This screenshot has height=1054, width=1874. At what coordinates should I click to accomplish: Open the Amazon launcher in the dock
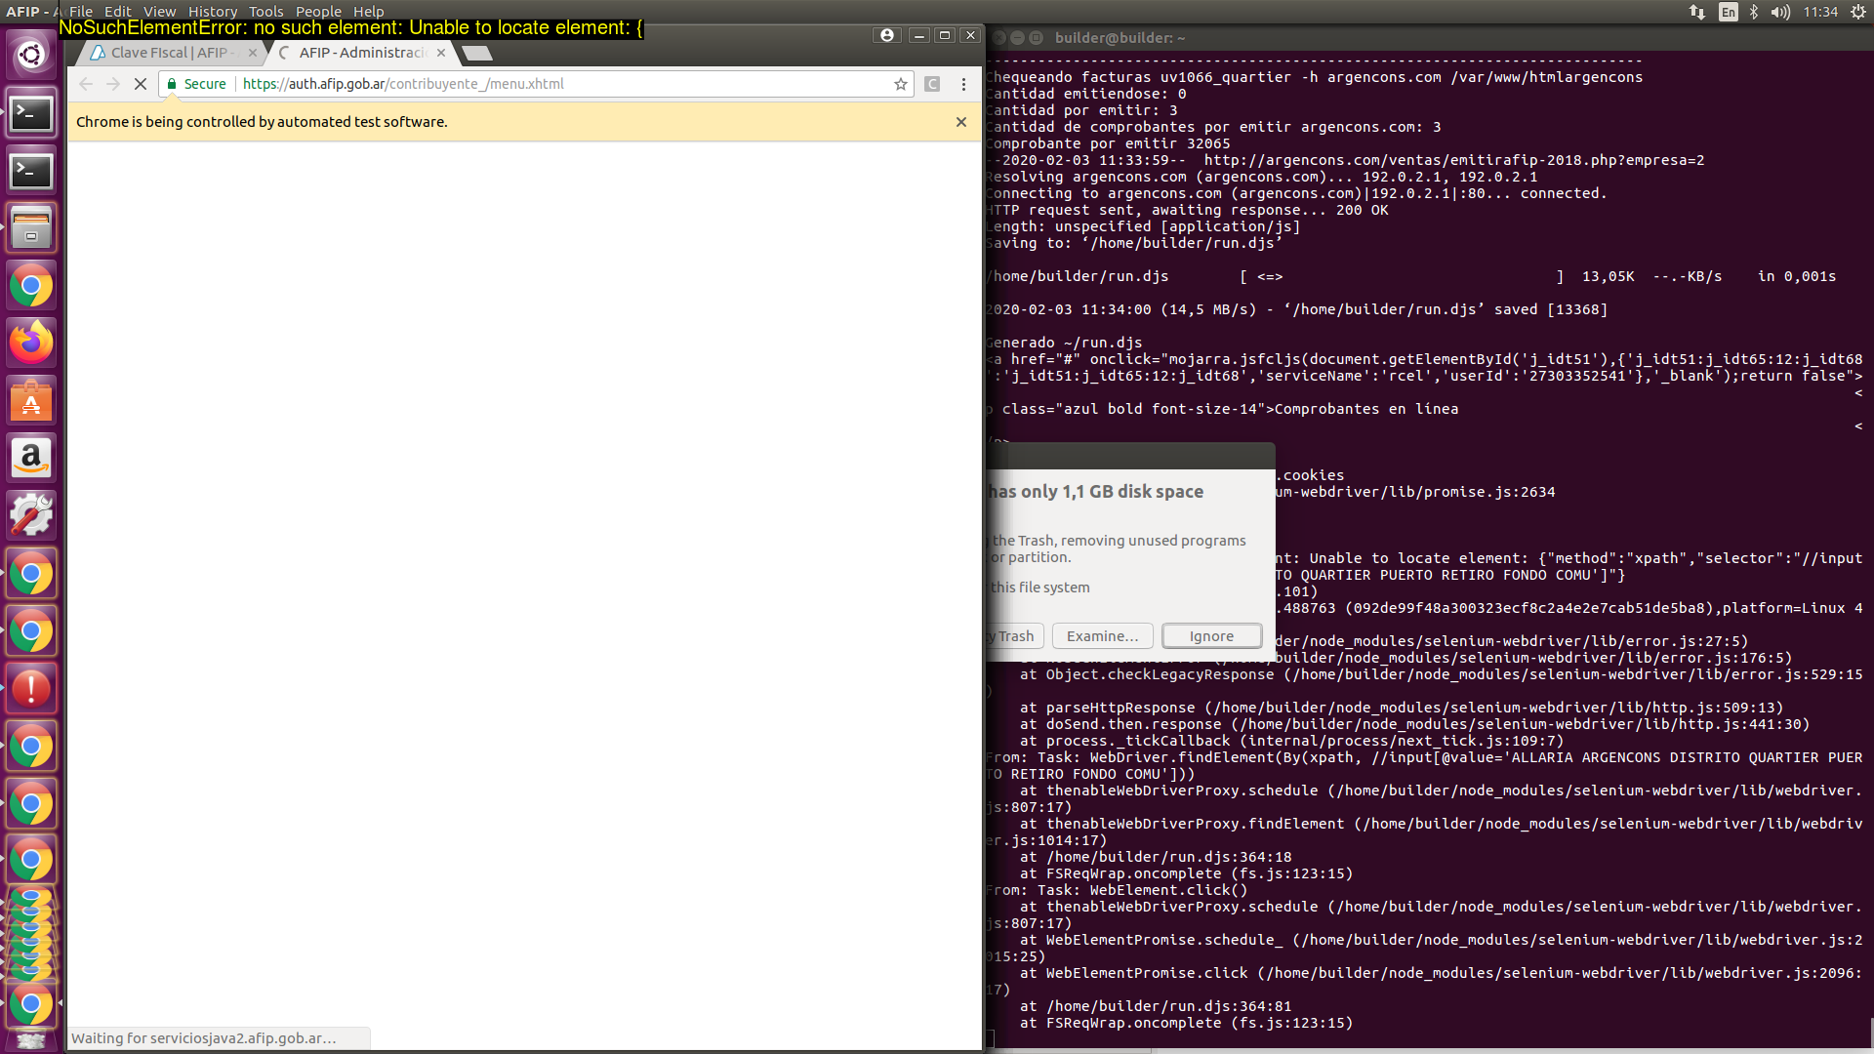31,458
